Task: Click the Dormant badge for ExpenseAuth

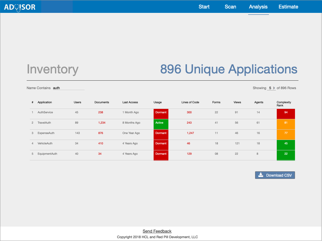Action: click(161, 133)
